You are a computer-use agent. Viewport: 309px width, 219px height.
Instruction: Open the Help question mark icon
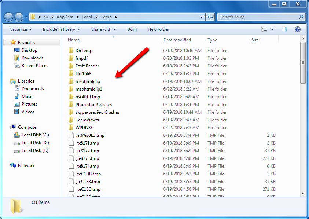[298, 29]
